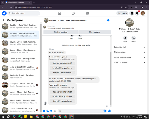Open Sammy conversation
149x119 pixels.
click(x=20, y=51)
